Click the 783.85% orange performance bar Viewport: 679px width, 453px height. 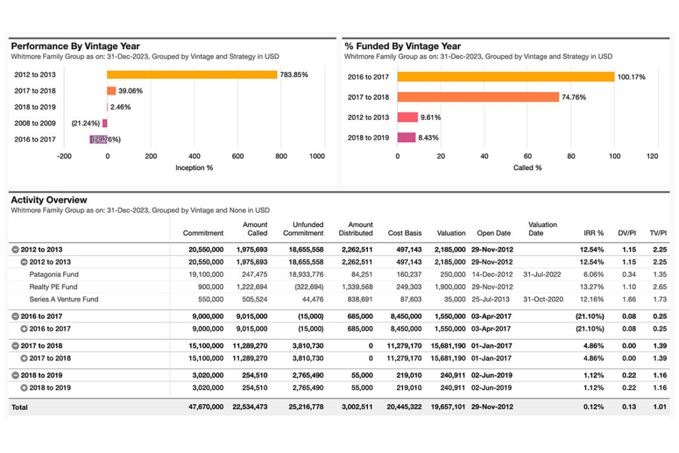192,75
